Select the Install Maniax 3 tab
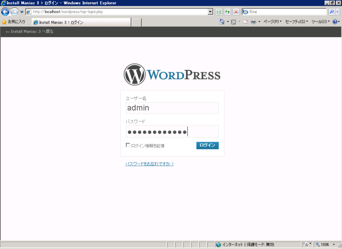Screen dimensions: 342x249 tap(81, 22)
